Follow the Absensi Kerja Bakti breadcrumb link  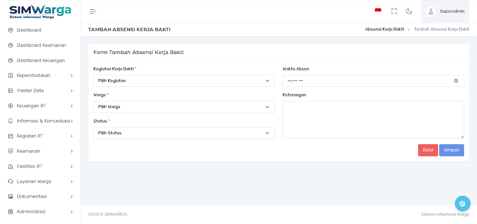pyautogui.click(x=384, y=29)
